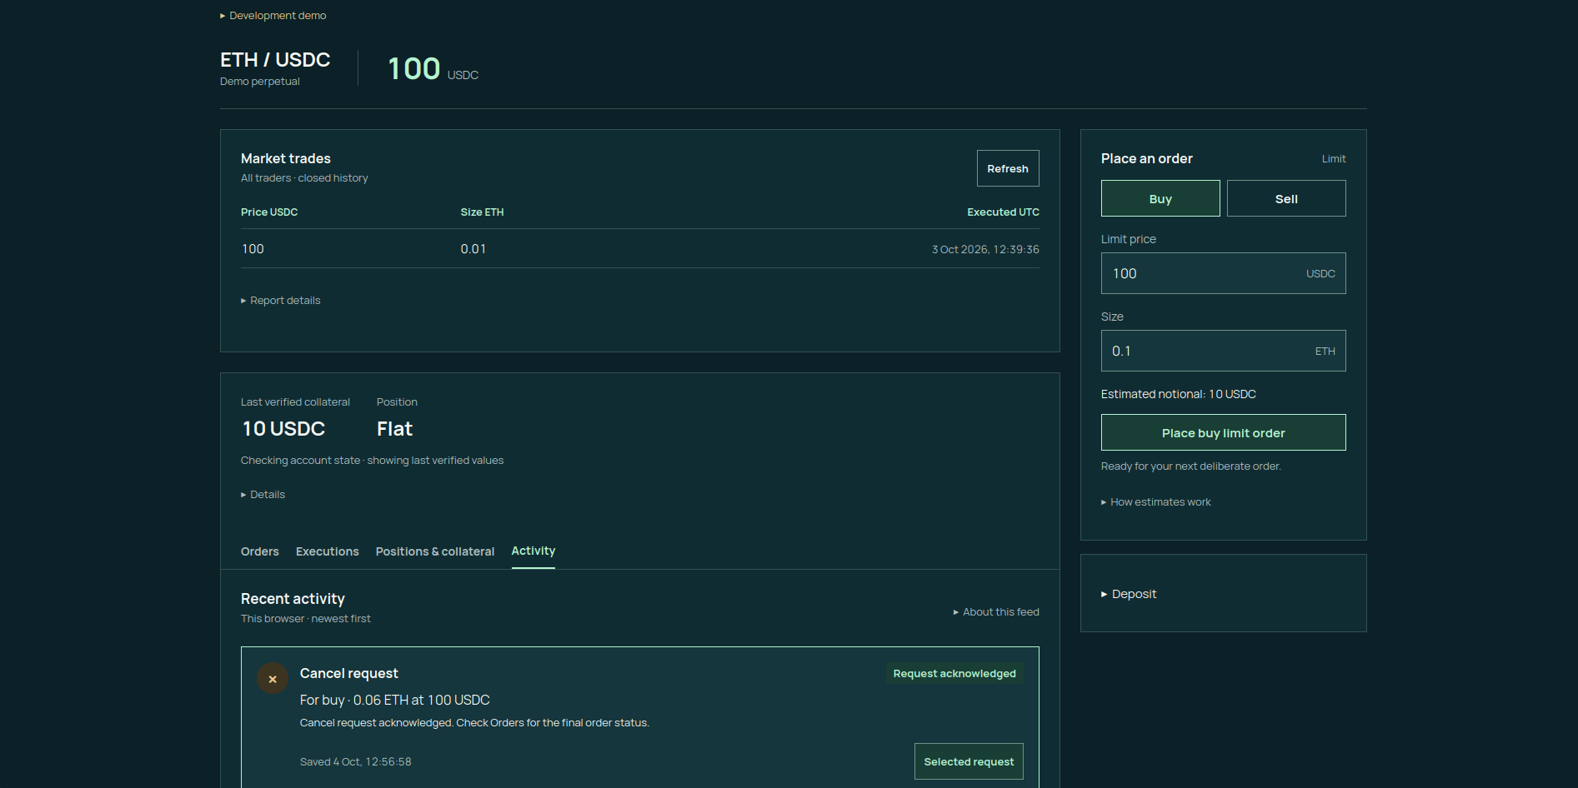This screenshot has height=788, width=1578.
Task: Click the ETH / USDC market title
Action: pyautogui.click(x=275, y=60)
